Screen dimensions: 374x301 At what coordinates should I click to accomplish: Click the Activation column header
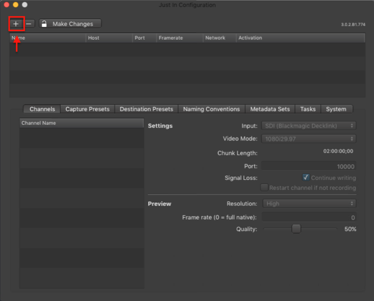coord(300,38)
